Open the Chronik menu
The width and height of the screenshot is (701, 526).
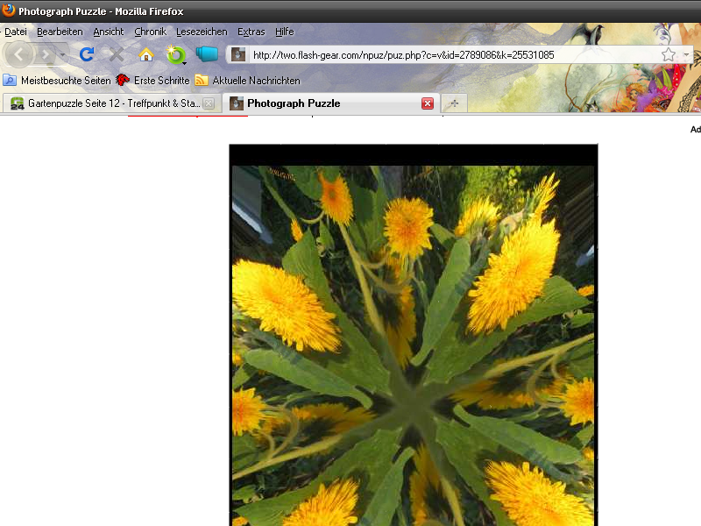tap(150, 32)
